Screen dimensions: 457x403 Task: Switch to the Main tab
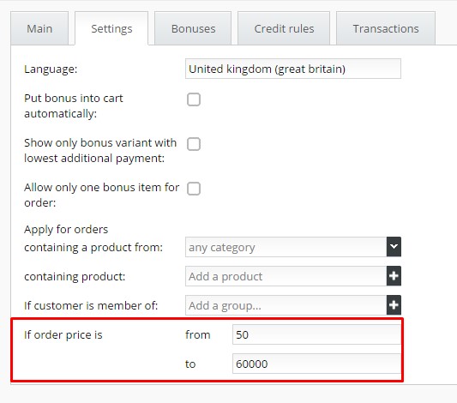pyautogui.click(x=39, y=28)
